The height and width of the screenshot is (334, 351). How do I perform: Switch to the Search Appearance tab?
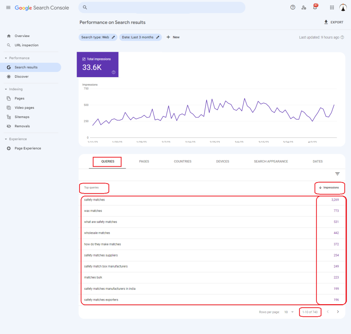[x=271, y=161]
